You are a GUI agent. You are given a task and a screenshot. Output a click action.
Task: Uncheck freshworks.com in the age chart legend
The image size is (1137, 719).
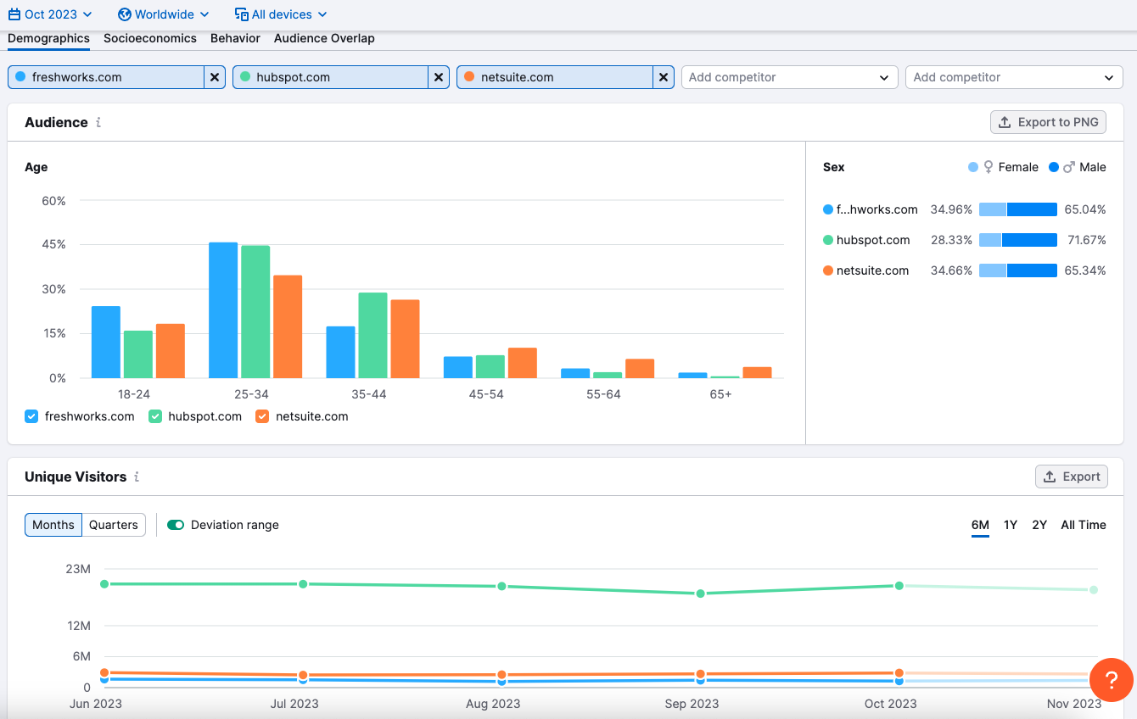point(31,416)
